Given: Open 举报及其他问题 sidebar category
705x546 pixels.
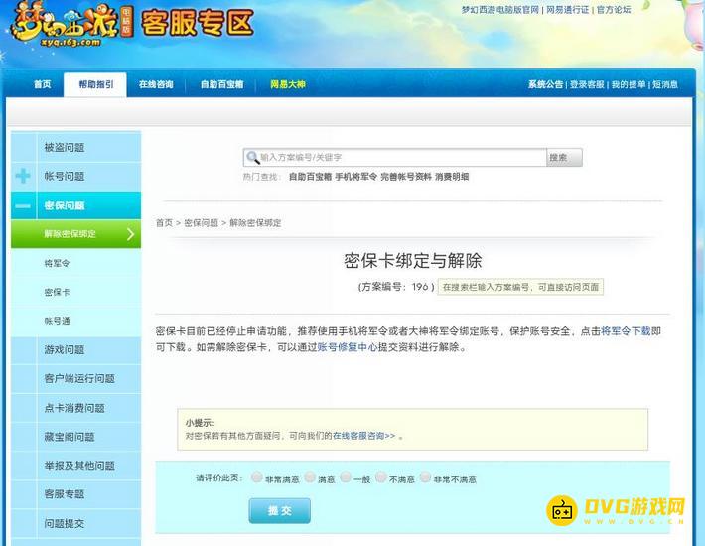Looking at the screenshot, I should tap(76, 466).
